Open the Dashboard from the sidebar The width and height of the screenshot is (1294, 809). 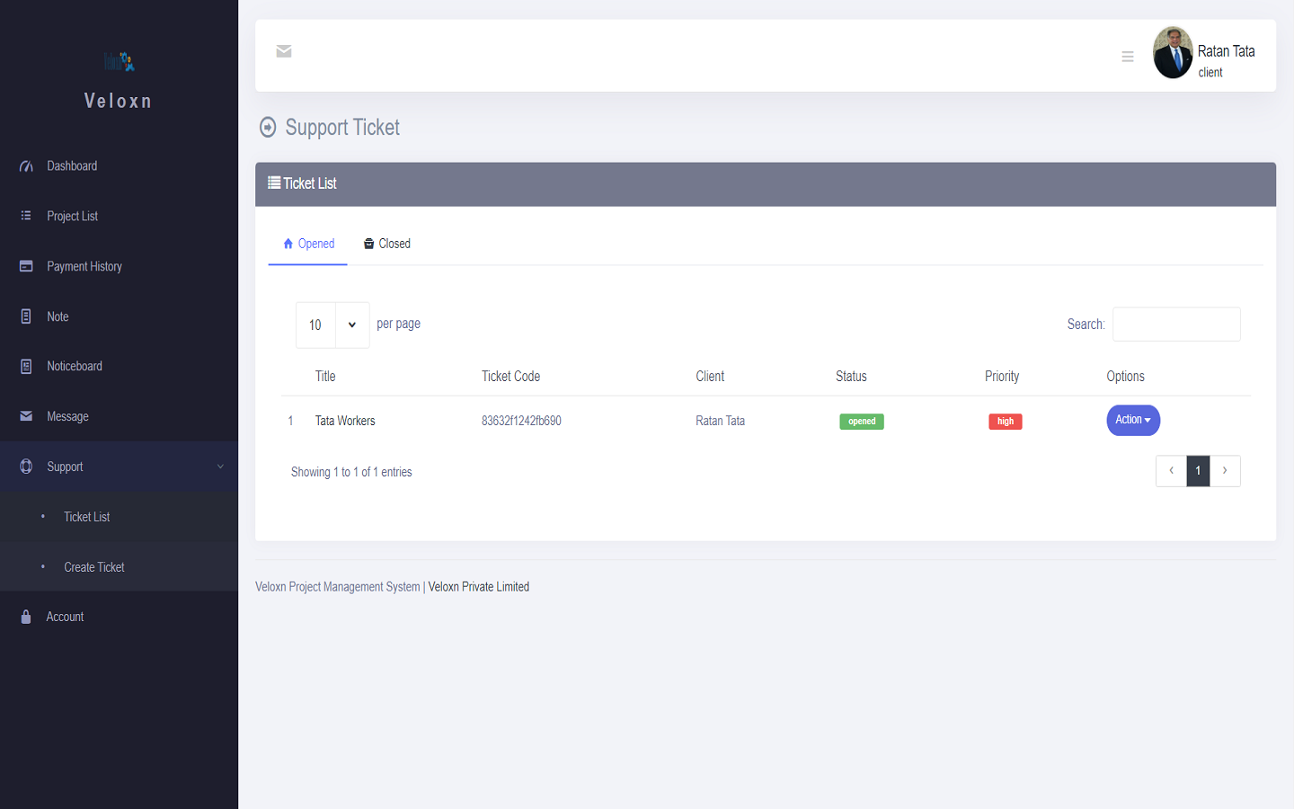pyautogui.click(x=72, y=165)
